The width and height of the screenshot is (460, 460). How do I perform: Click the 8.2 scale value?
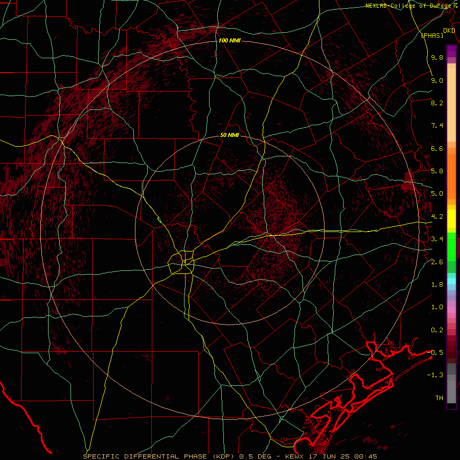click(437, 103)
